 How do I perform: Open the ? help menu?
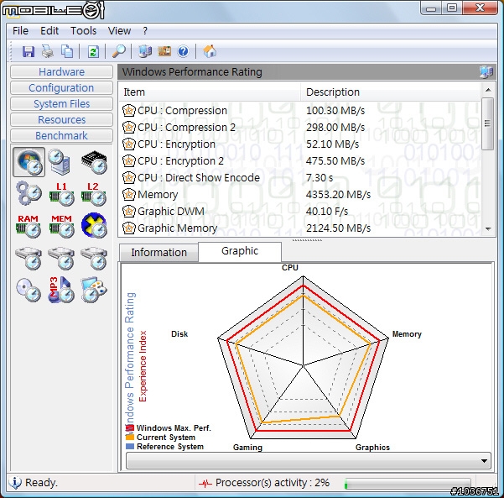coord(145,31)
